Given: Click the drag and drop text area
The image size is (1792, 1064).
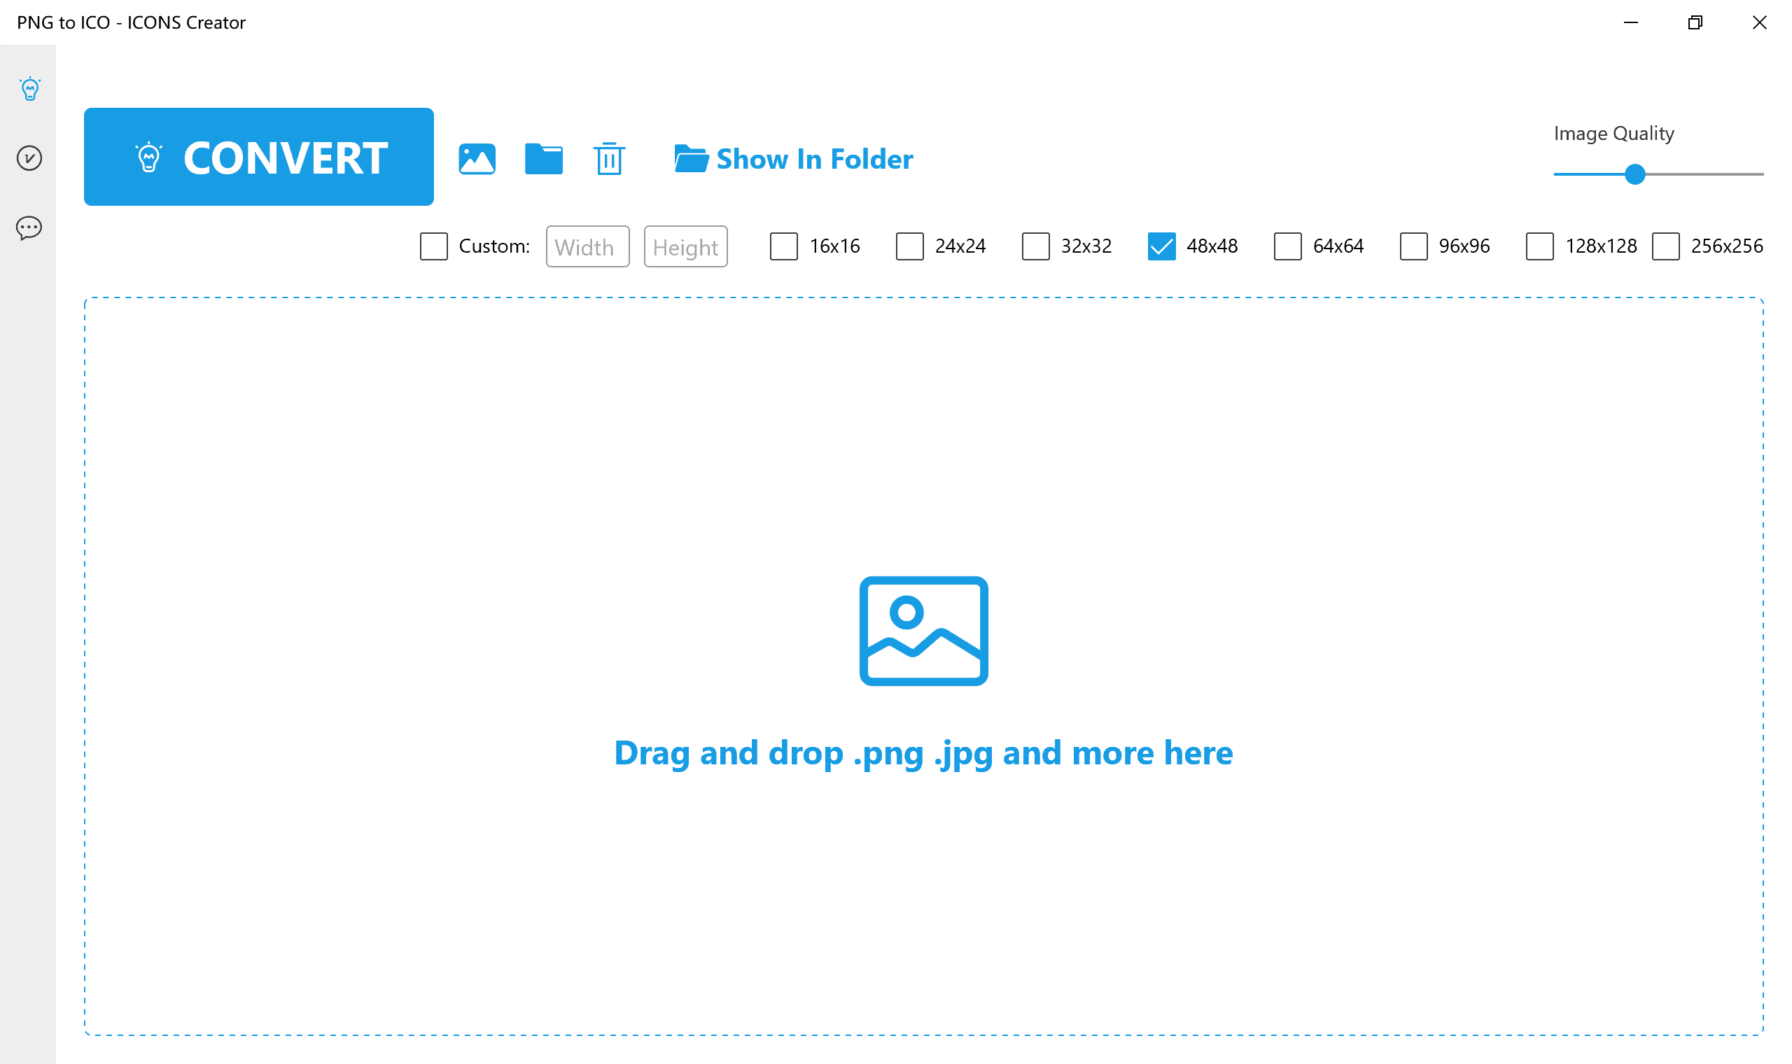Looking at the screenshot, I should [x=923, y=753].
